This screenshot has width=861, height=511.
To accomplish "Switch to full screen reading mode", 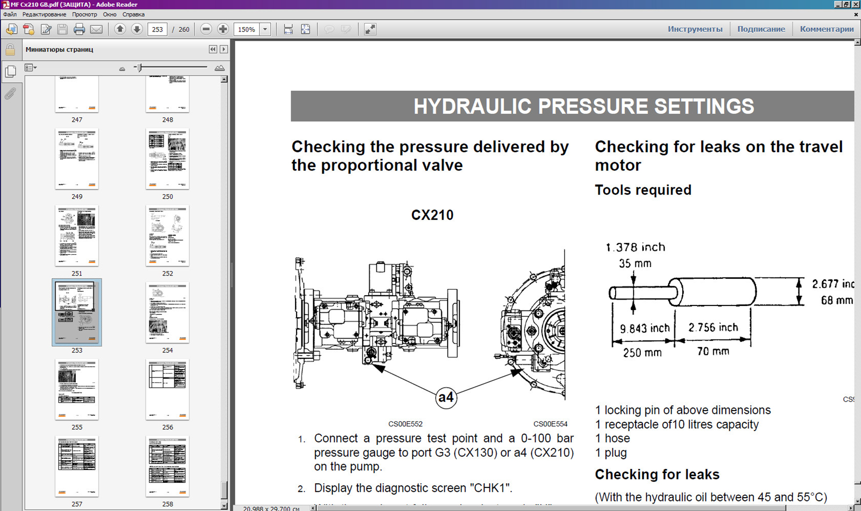I will (x=370, y=30).
